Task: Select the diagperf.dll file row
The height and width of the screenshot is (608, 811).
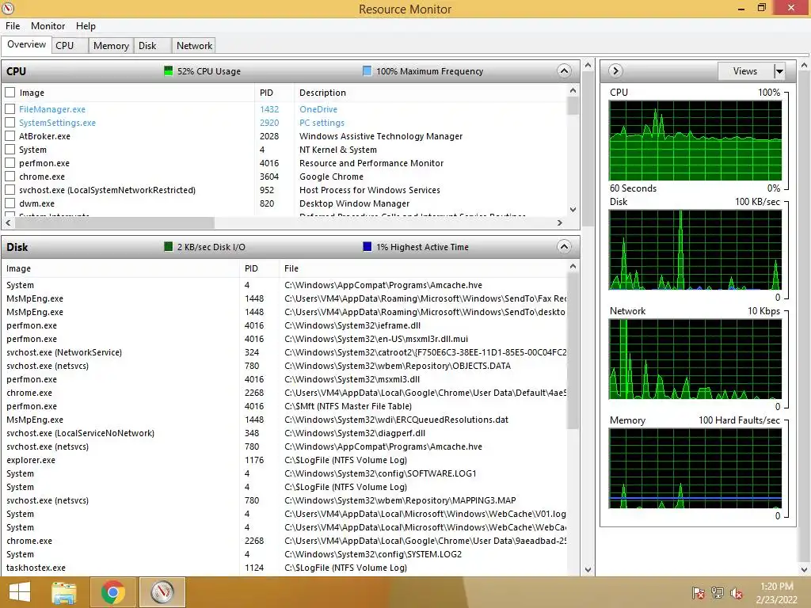Action: pyautogui.click(x=284, y=433)
